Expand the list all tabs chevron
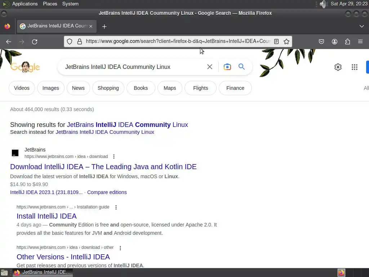 point(362,26)
